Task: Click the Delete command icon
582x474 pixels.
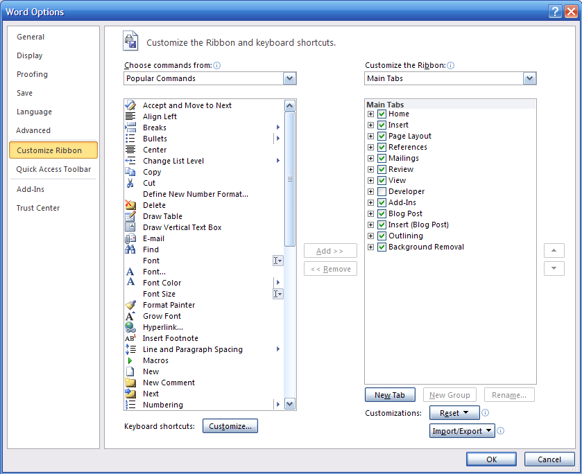Action: (130, 205)
